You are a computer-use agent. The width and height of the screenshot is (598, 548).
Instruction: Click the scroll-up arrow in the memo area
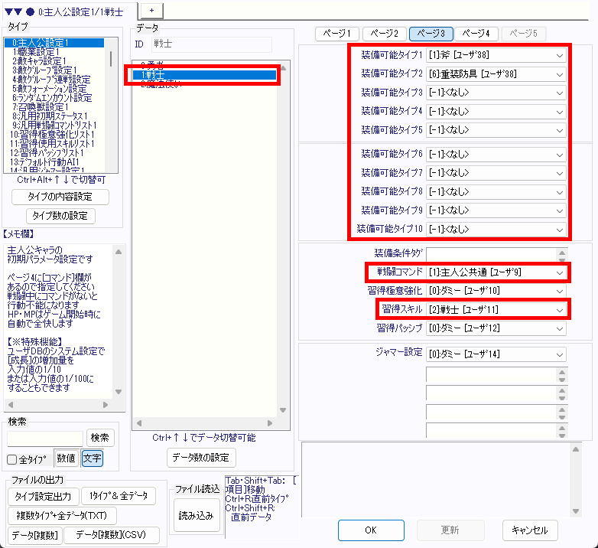click(118, 248)
